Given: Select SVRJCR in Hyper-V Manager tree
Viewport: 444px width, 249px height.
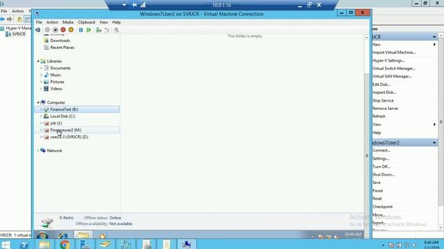Looking at the screenshot, I should click(19, 34).
